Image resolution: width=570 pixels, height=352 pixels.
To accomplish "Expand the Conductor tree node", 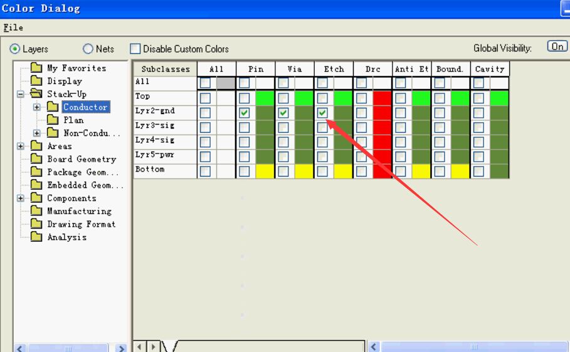I will tap(37, 107).
